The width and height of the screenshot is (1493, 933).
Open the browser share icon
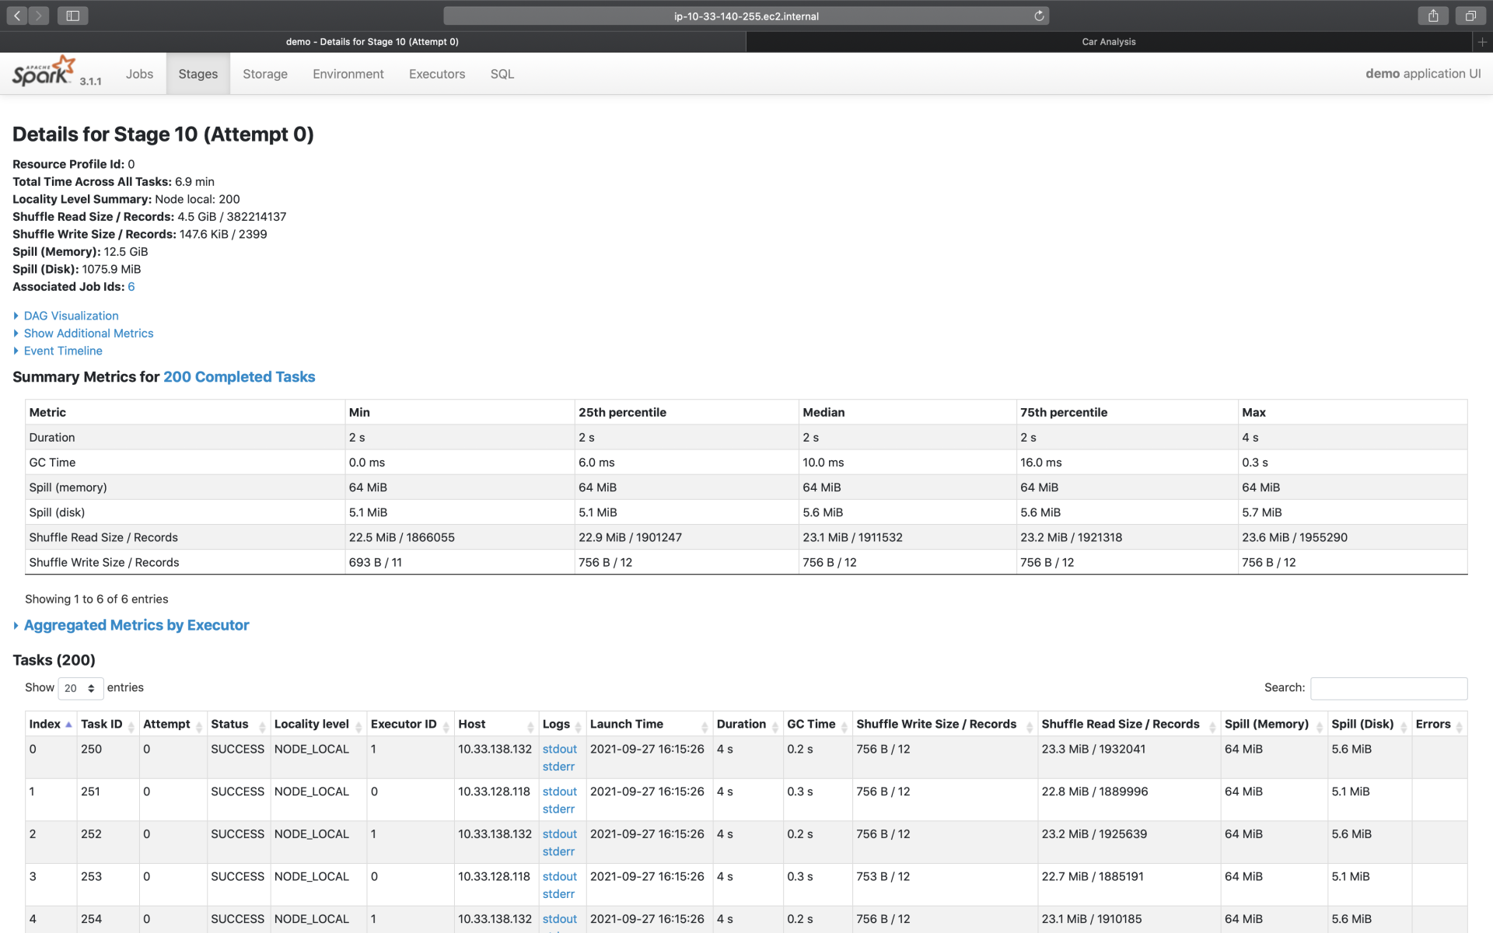[x=1433, y=16]
